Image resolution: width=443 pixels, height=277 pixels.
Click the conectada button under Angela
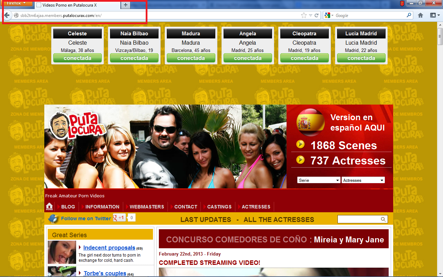(x=248, y=58)
